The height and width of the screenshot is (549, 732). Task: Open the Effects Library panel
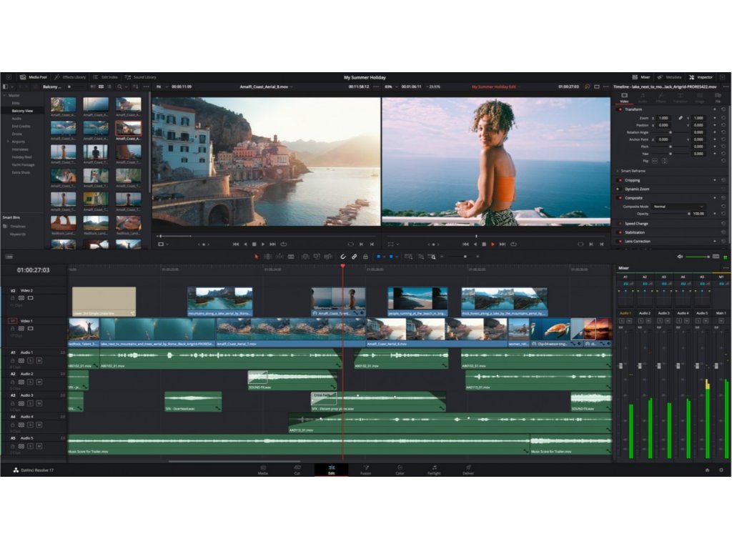click(x=70, y=77)
